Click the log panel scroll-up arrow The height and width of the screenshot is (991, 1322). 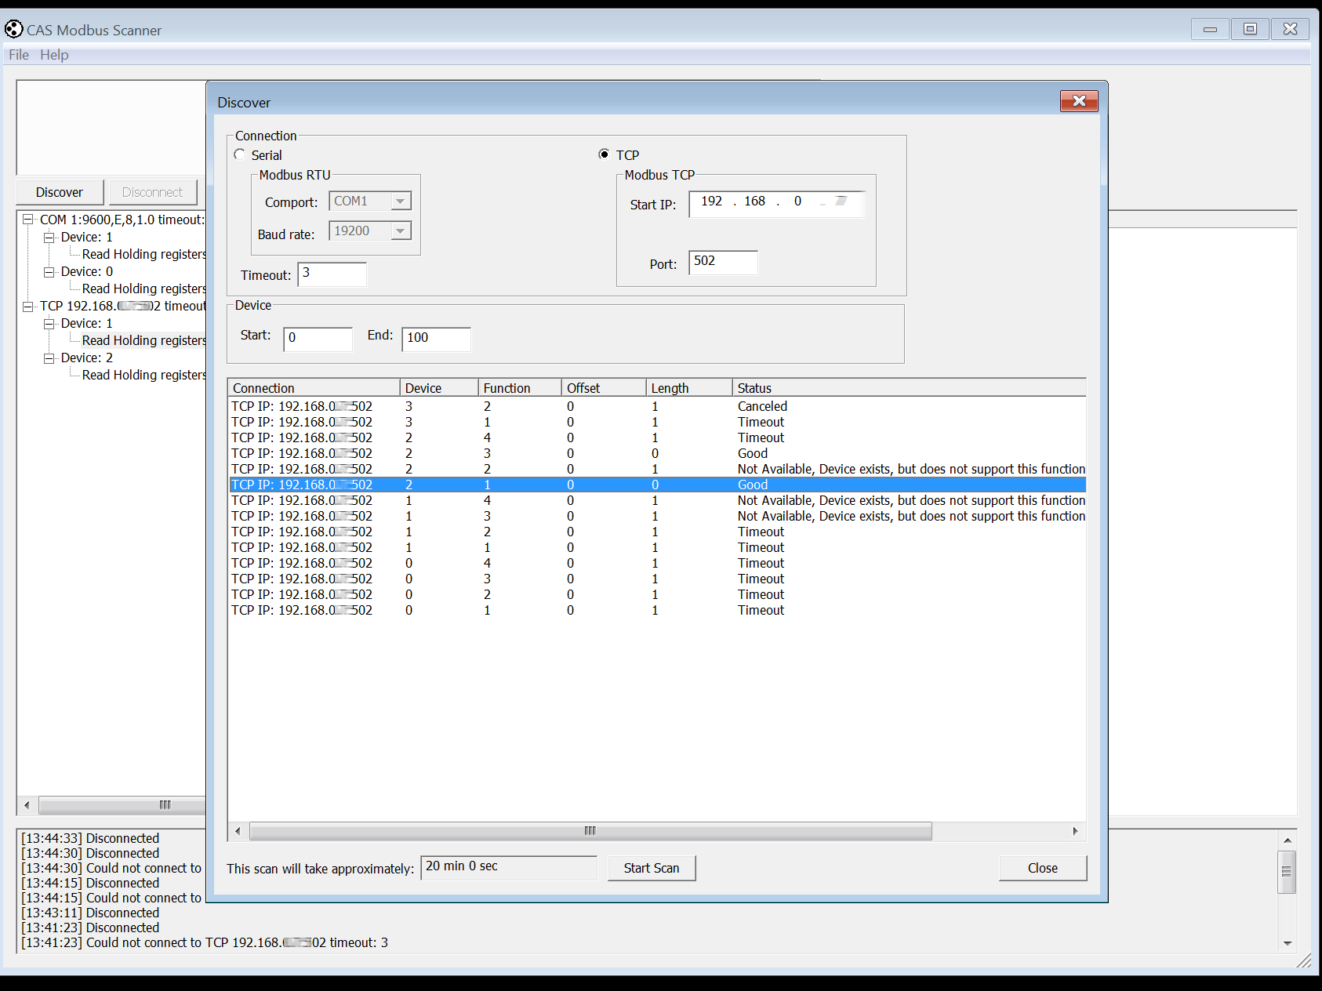point(1287,840)
